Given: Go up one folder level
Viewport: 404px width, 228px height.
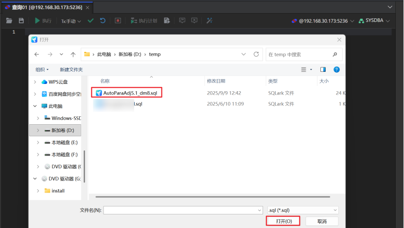Looking at the screenshot, I should click(73, 54).
